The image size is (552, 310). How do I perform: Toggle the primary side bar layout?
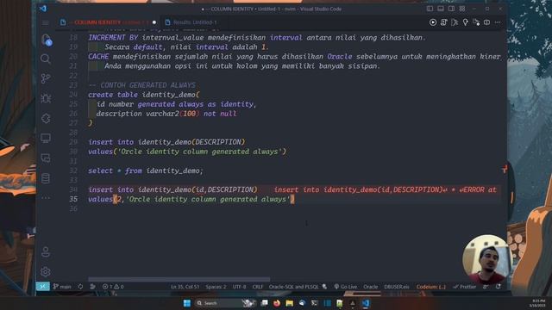pyautogui.click(x=430, y=9)
